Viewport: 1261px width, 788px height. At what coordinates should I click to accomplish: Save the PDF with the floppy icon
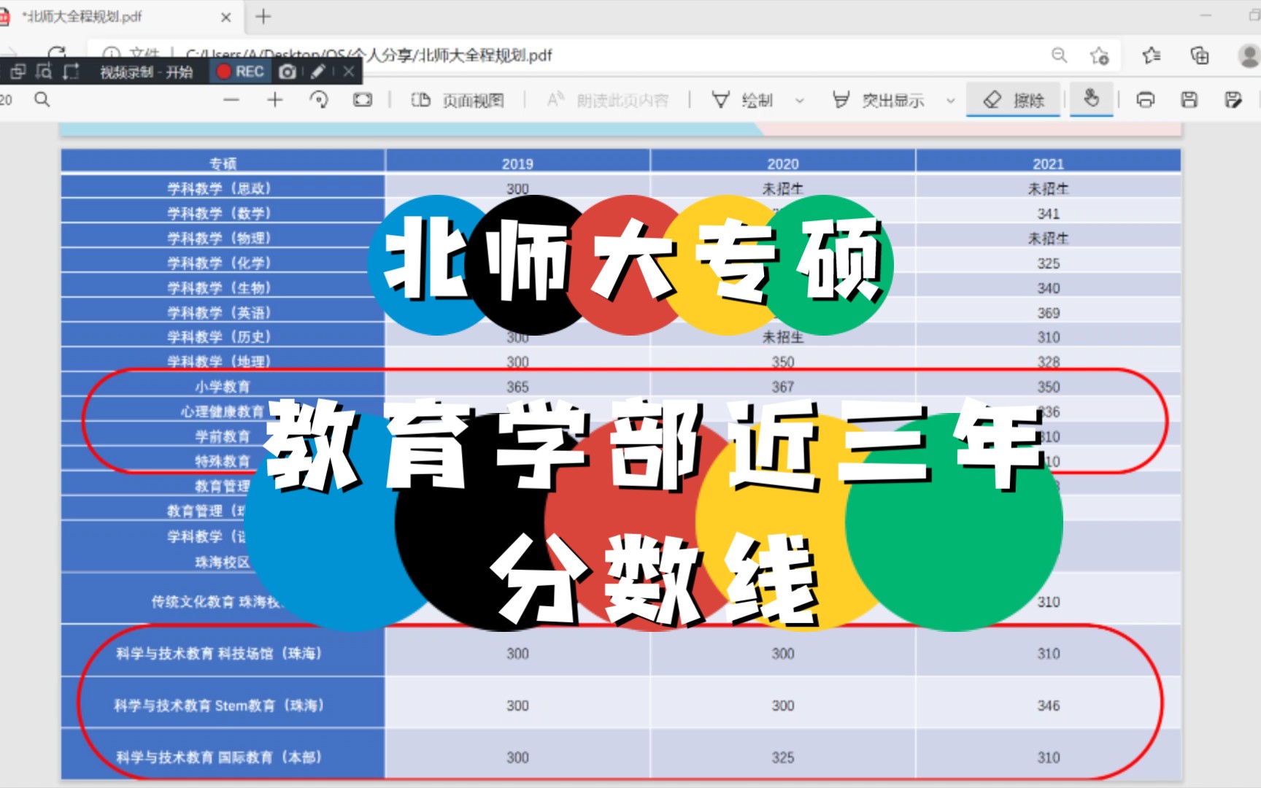[x=1189, y=100]
